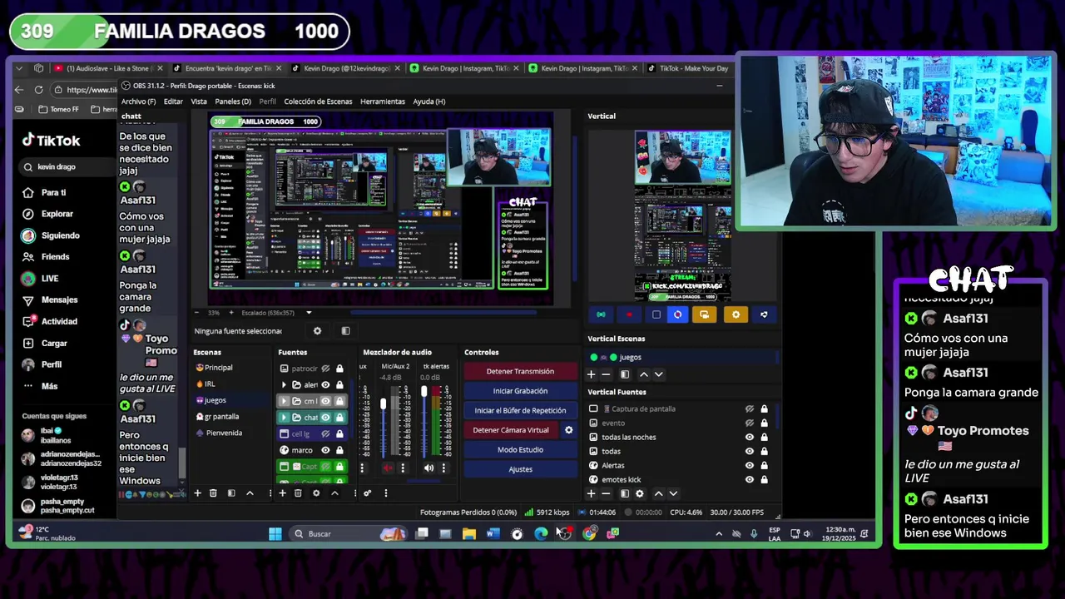Open Windows Start menu
Screen dimensions: 1065x599
click(x=275, y=534)
